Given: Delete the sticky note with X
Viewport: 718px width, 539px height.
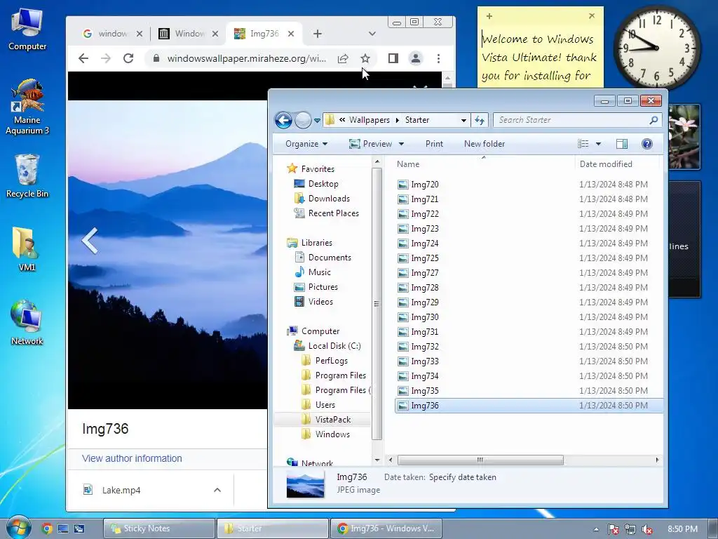Looking at the screenshot, I should pos(592,15).
